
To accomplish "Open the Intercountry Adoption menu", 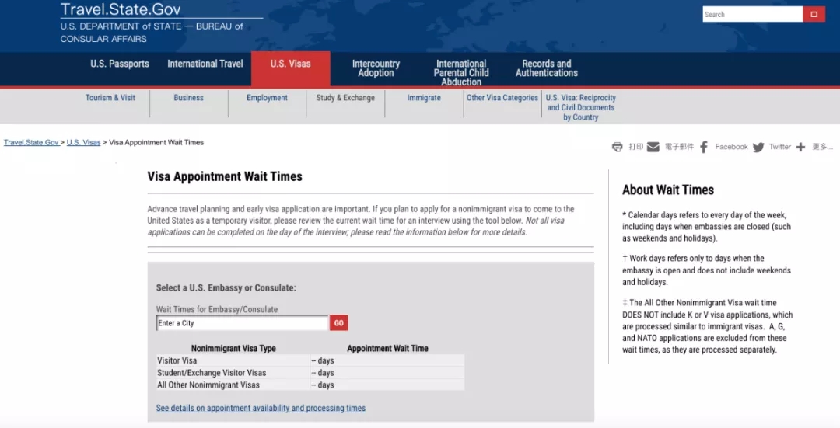I will [x=376, y=68].
